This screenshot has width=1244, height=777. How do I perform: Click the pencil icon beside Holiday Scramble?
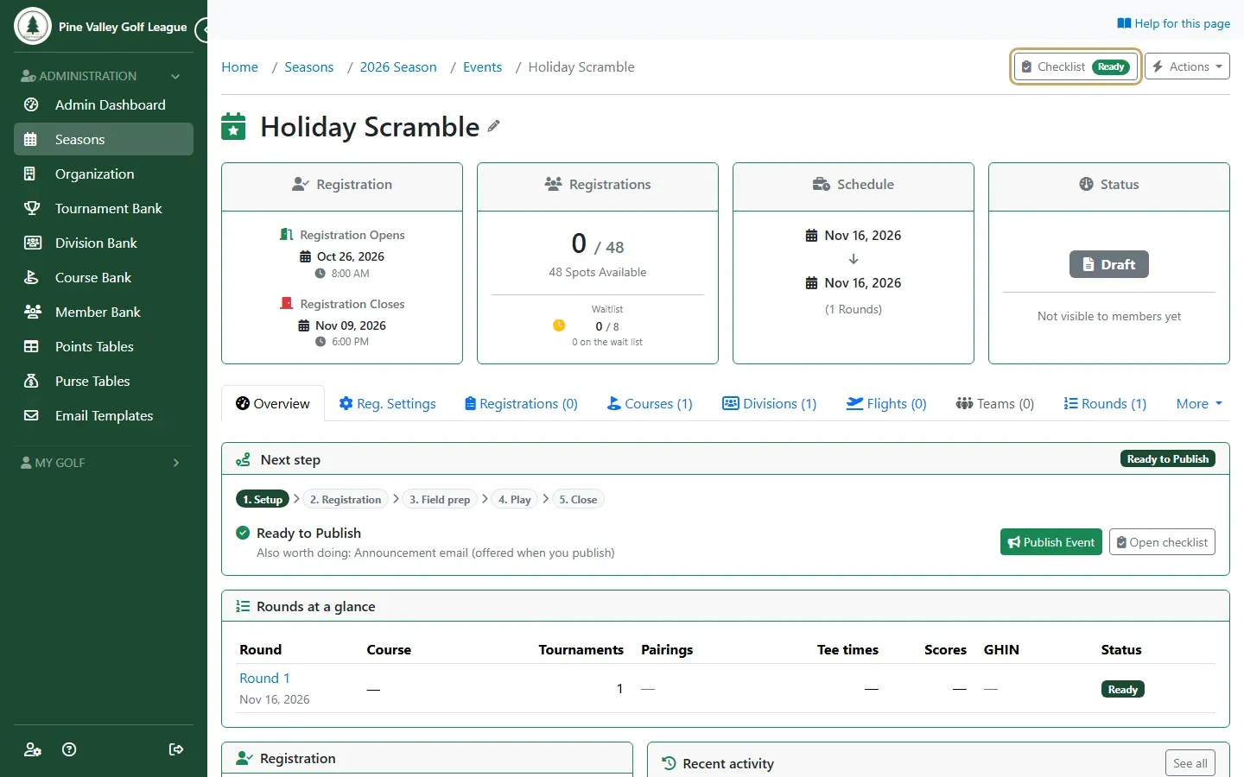493,126
